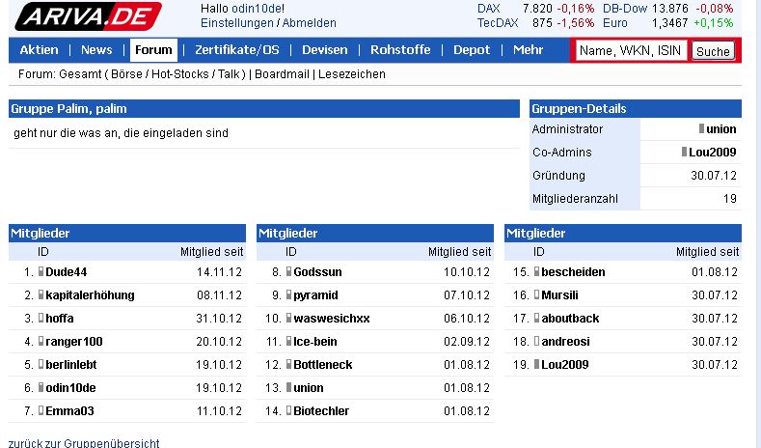Open kapitalerhöhung's member profile
Viewport: 761px width, 448px height.
pos(90,294)
